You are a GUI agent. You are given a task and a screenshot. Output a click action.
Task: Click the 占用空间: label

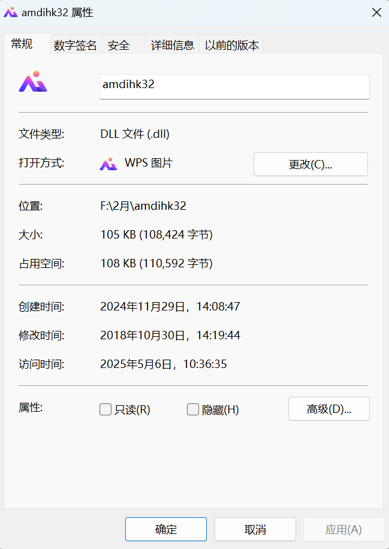[x=41, y=263]
